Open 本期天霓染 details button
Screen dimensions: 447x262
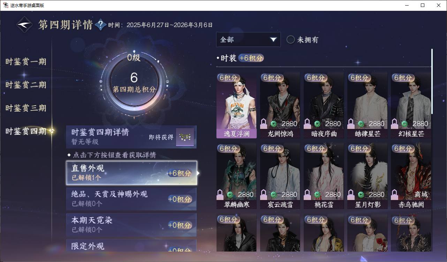131,225
